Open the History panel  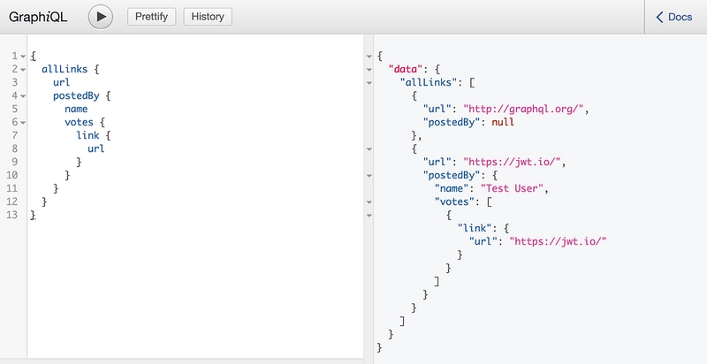[x=208, y=16]
